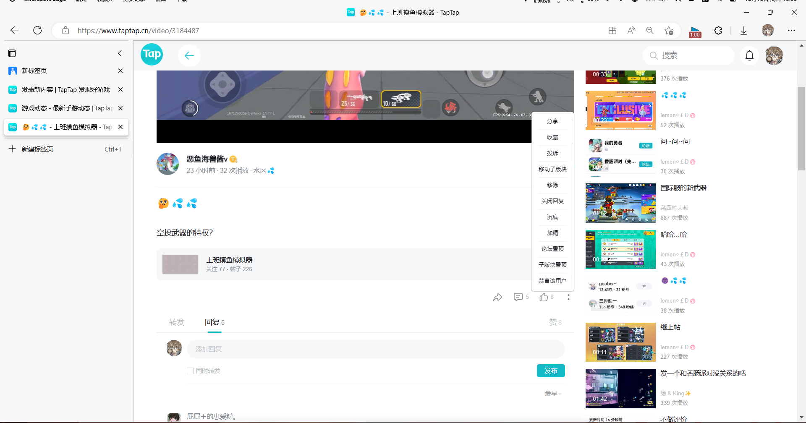This screenshot has width=806, height=423.
Task: Select 分享 in the context menu
Action: tap(552, 121)
